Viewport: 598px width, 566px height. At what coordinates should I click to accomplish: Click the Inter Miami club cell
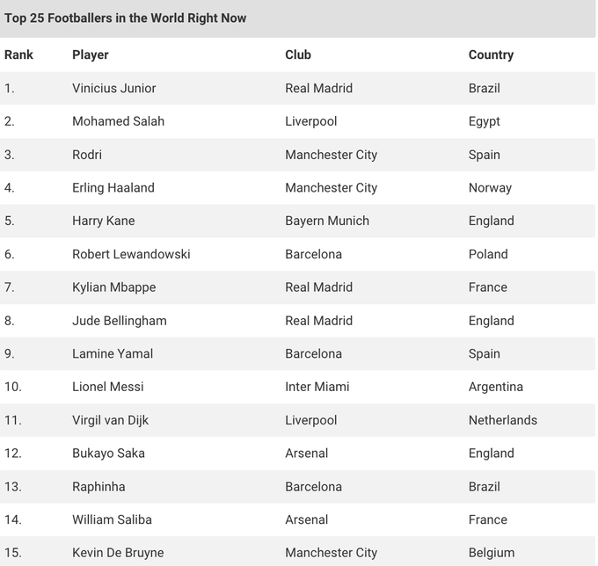[317, 387]
